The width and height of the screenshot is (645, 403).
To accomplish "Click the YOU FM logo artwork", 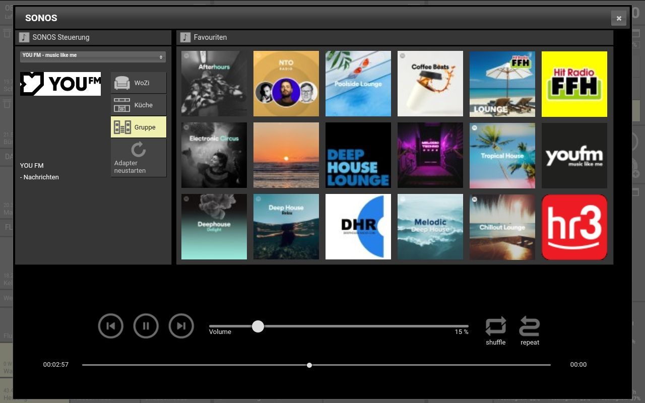I will tap(60, 84).
